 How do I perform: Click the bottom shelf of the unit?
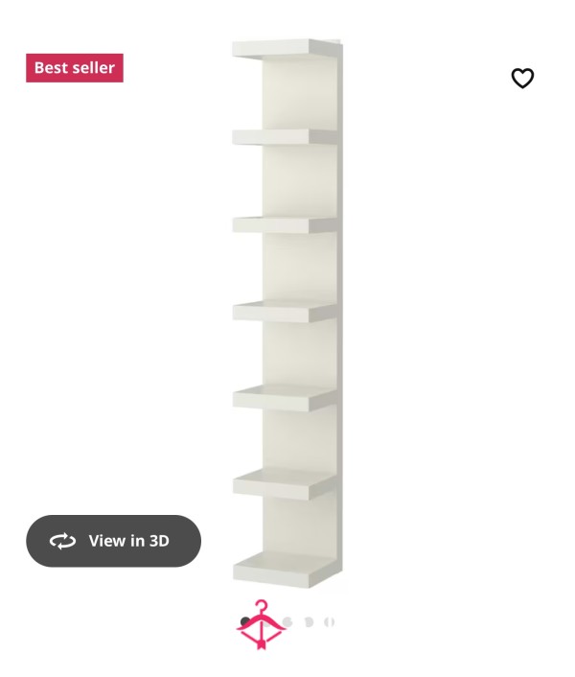285,569
